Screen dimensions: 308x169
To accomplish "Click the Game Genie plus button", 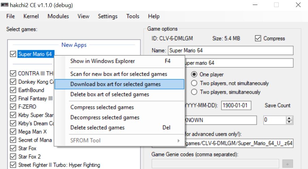I will [288, 164].
